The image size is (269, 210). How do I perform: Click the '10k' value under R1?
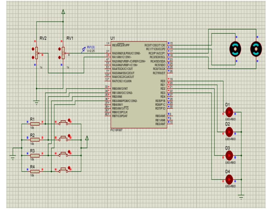coord(32,128)
